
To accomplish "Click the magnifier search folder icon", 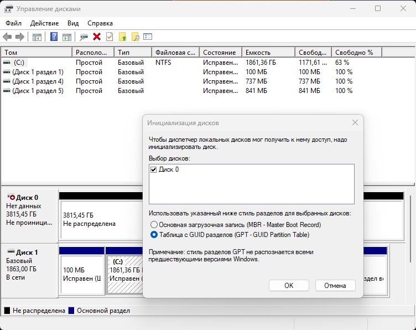I will pyautogui.click(x=135, y=37).
